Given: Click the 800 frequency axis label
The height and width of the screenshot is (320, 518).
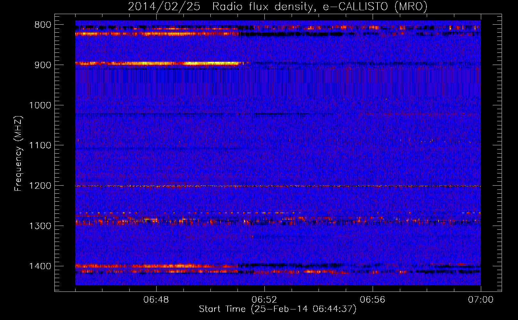Looking at the screenshot, I should pyautogui.click(x=43, y=25).
